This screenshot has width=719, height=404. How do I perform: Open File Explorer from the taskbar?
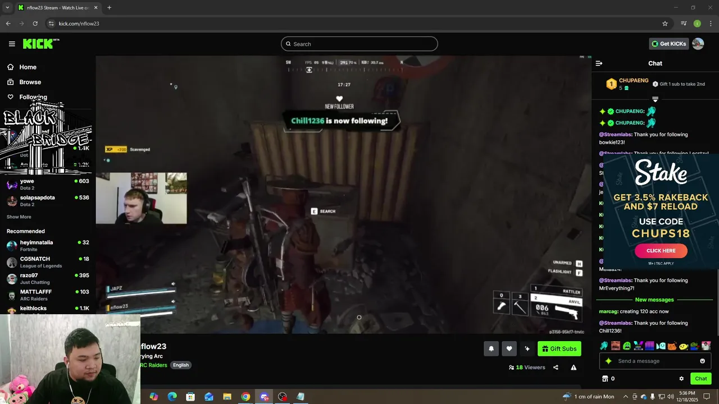tap(227, 397)
